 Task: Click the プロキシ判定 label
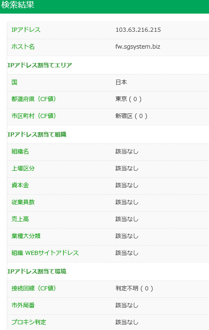coord(29,322)
